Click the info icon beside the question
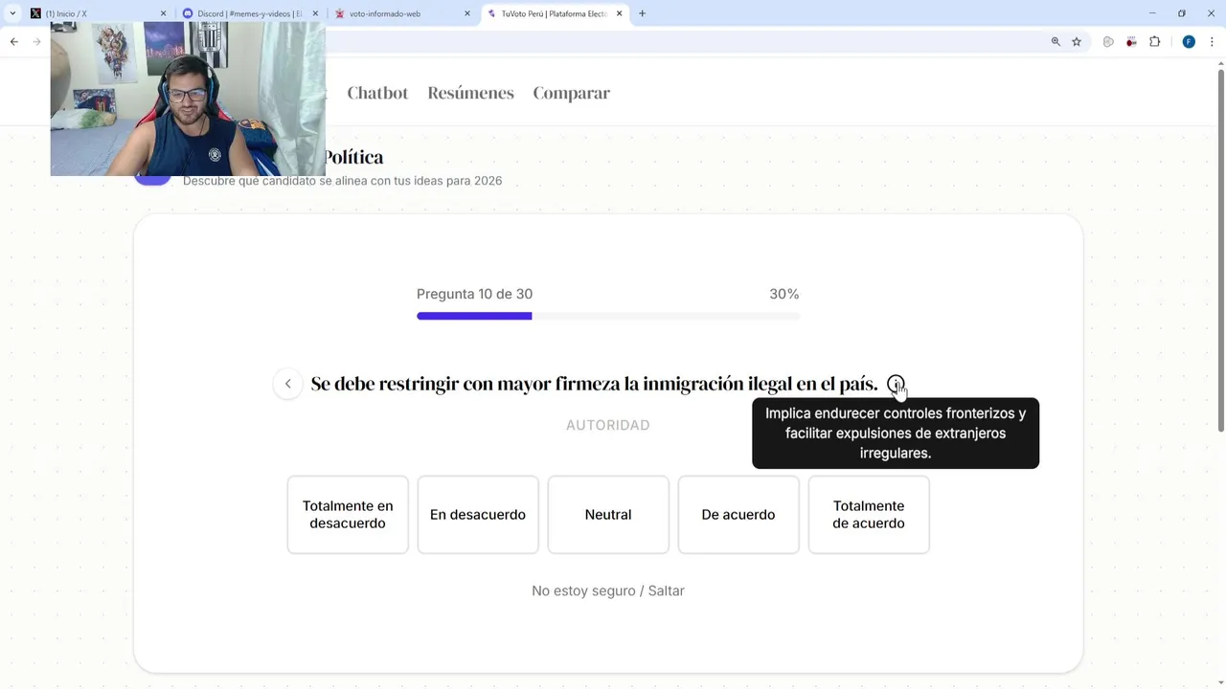1226x689 pixels. click(x=895, y=384)
